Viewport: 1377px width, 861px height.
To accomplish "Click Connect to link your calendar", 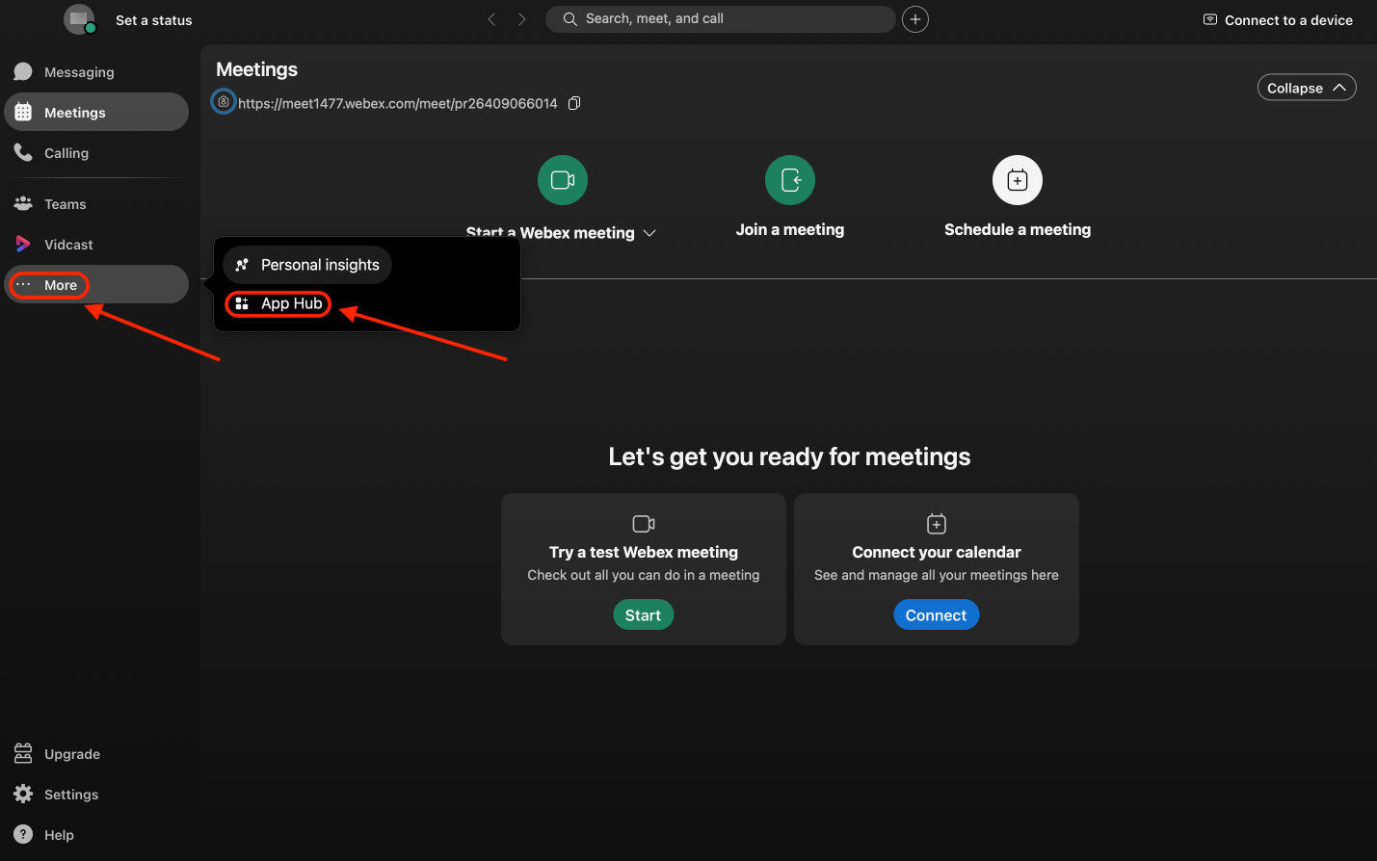I will coord(936,615).
